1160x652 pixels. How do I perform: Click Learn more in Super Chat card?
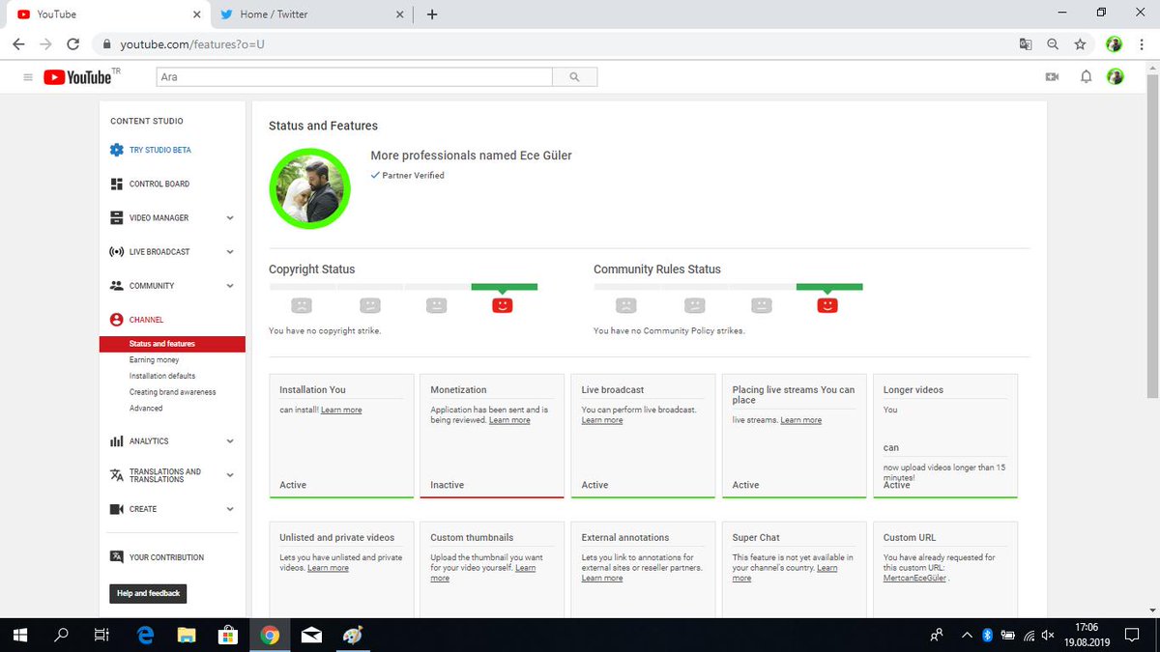coord(784,574)
